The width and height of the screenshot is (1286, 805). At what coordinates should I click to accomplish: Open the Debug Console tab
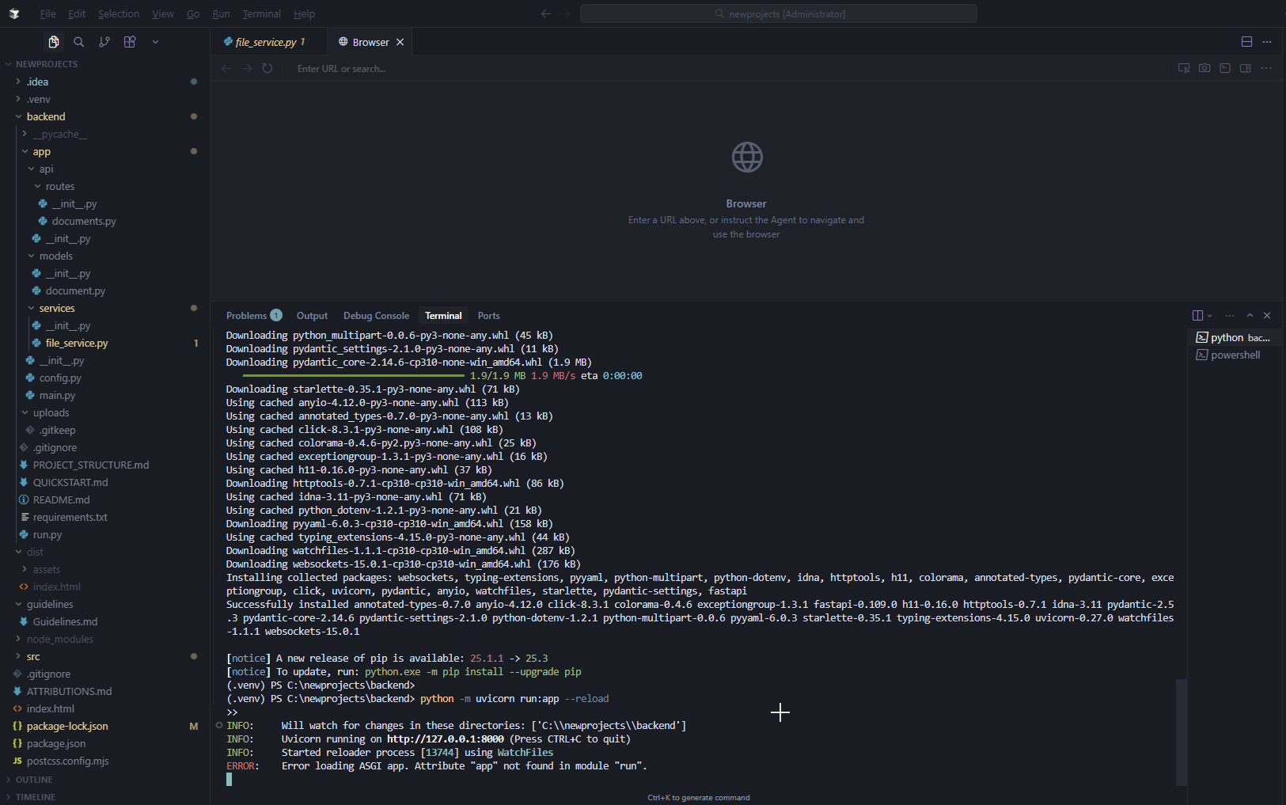coord(376,316)
